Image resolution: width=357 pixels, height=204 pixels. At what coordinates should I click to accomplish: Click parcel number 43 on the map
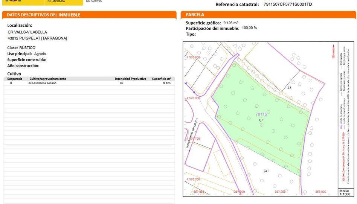click(289, 88)
